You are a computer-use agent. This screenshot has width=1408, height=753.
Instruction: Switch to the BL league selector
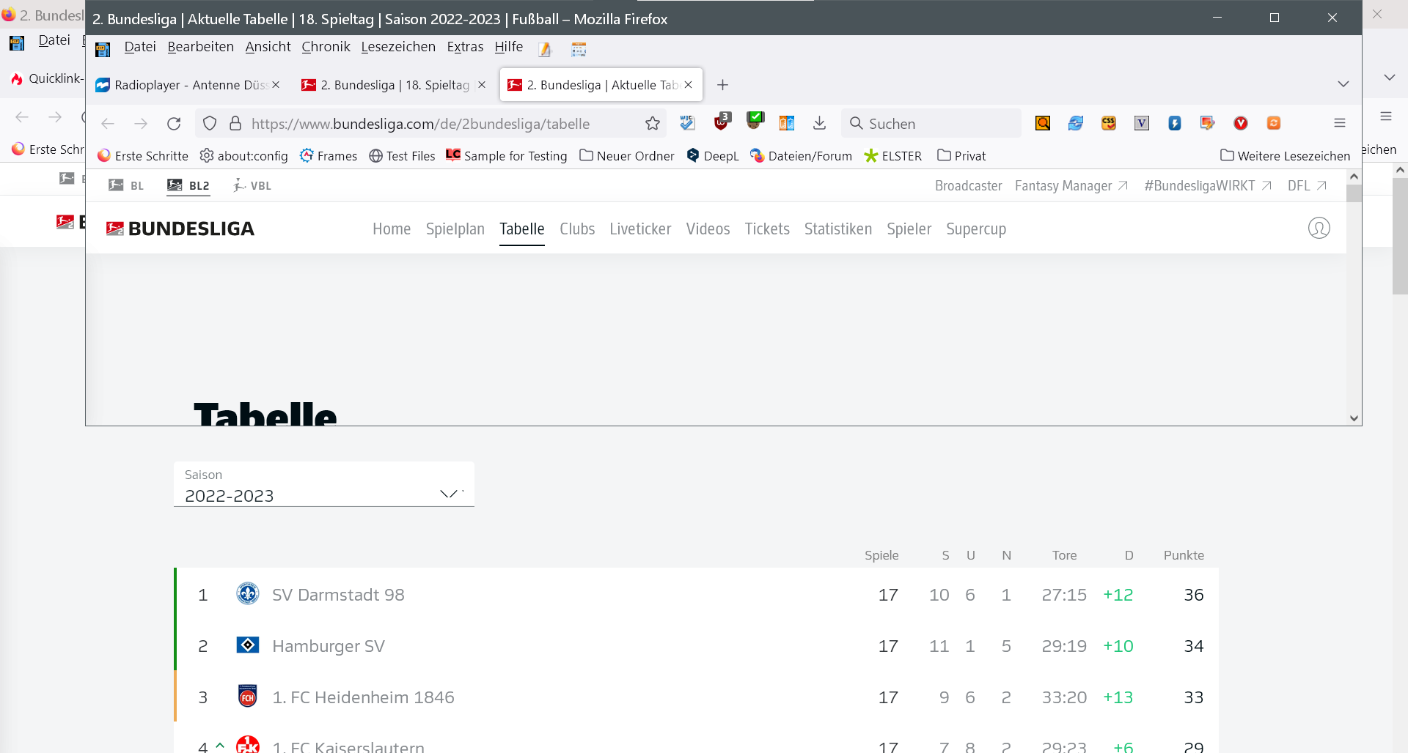coord(126,185)
